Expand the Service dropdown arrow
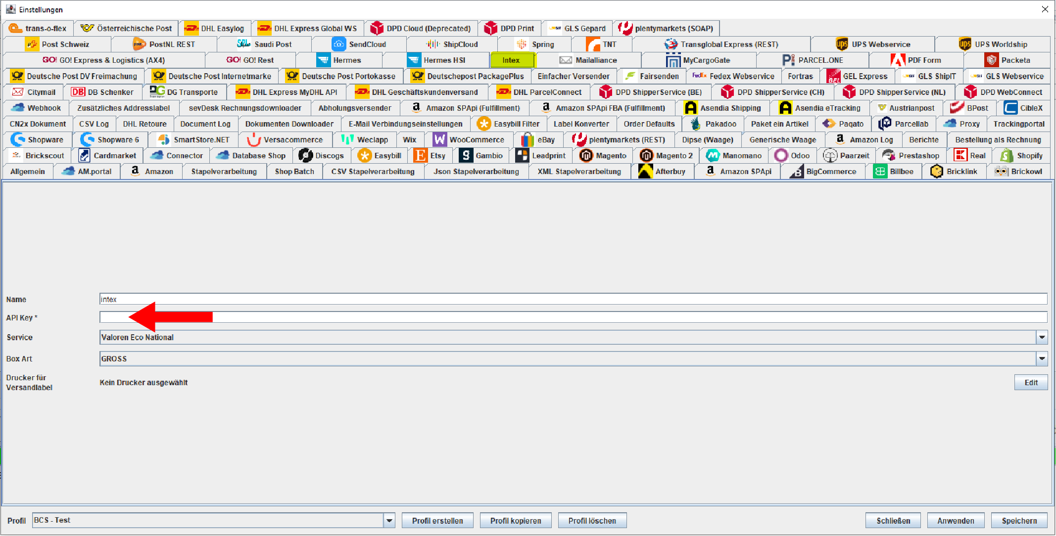Image resolution: width=1056 pixels, height=536 pixels. click(x=1042, y=337)
